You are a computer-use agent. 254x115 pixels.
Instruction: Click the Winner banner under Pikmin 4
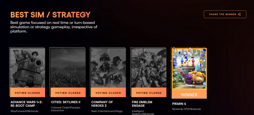click(189, 94)
